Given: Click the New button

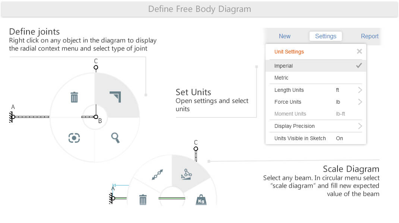Looking at the screenshot, I should pyautogui.click(x=285, y=36).
